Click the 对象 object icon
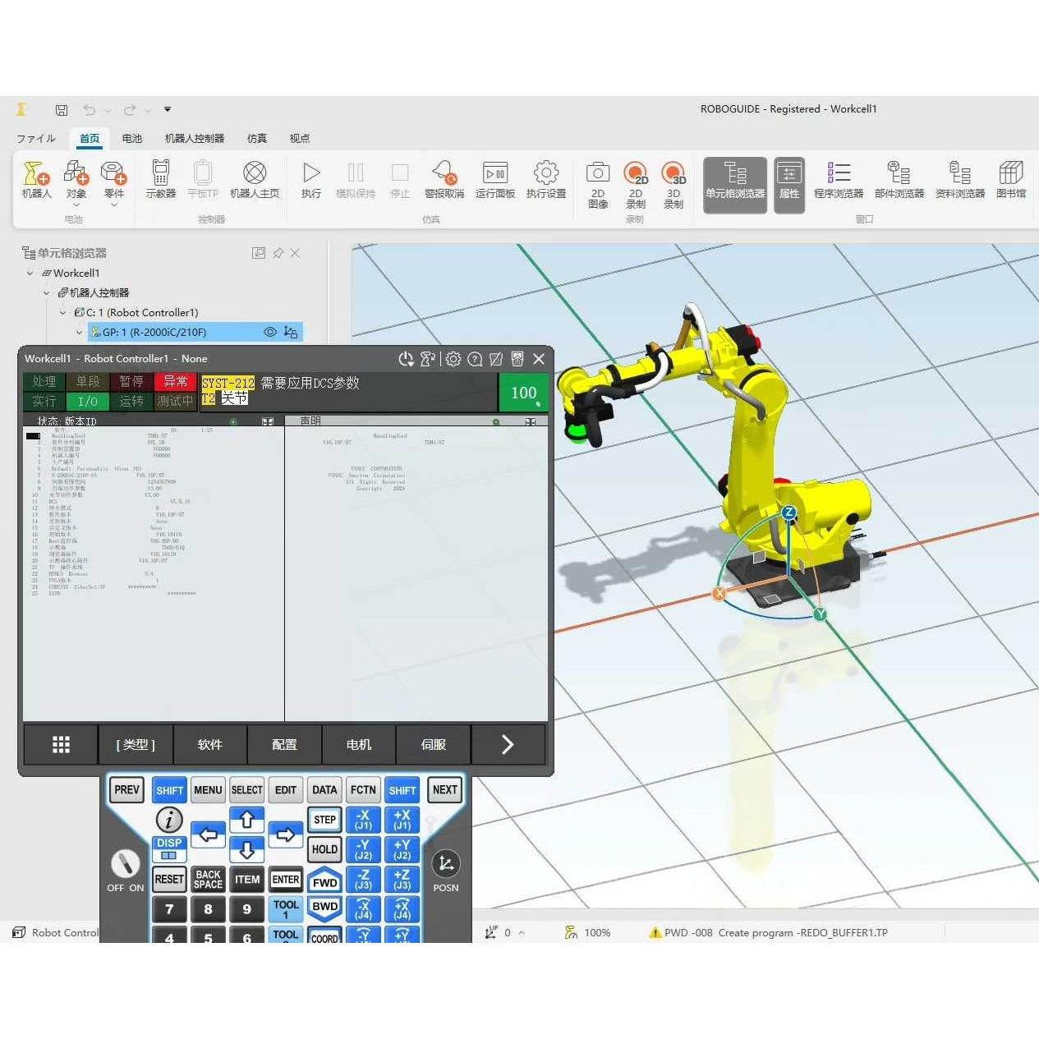1039x1039 pixels. click(76, 181)
